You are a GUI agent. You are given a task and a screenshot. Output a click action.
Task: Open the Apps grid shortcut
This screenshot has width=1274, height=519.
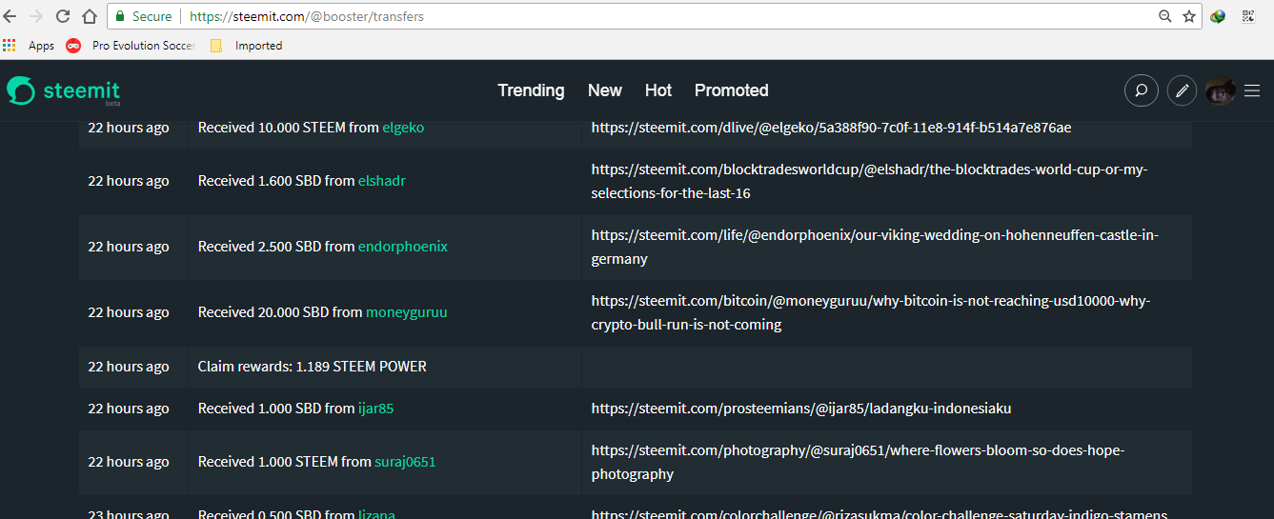29,45
